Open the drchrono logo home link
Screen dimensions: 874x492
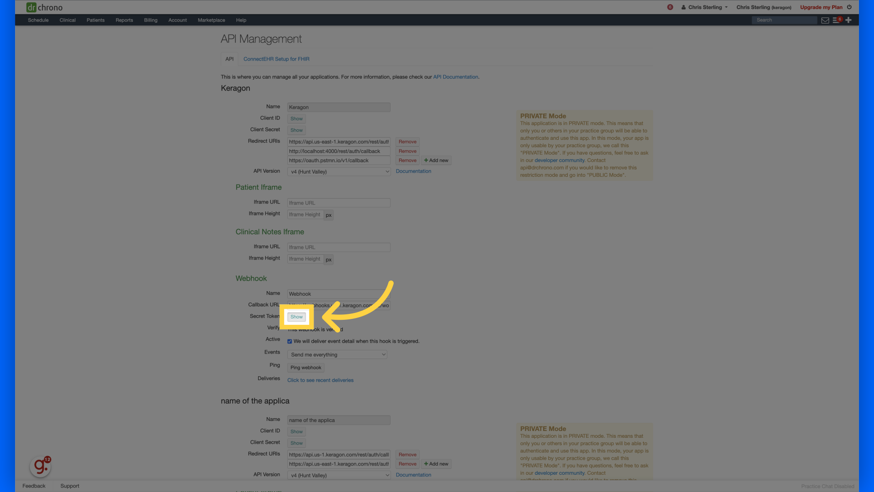pyautogui.click(x=45, y=7)
